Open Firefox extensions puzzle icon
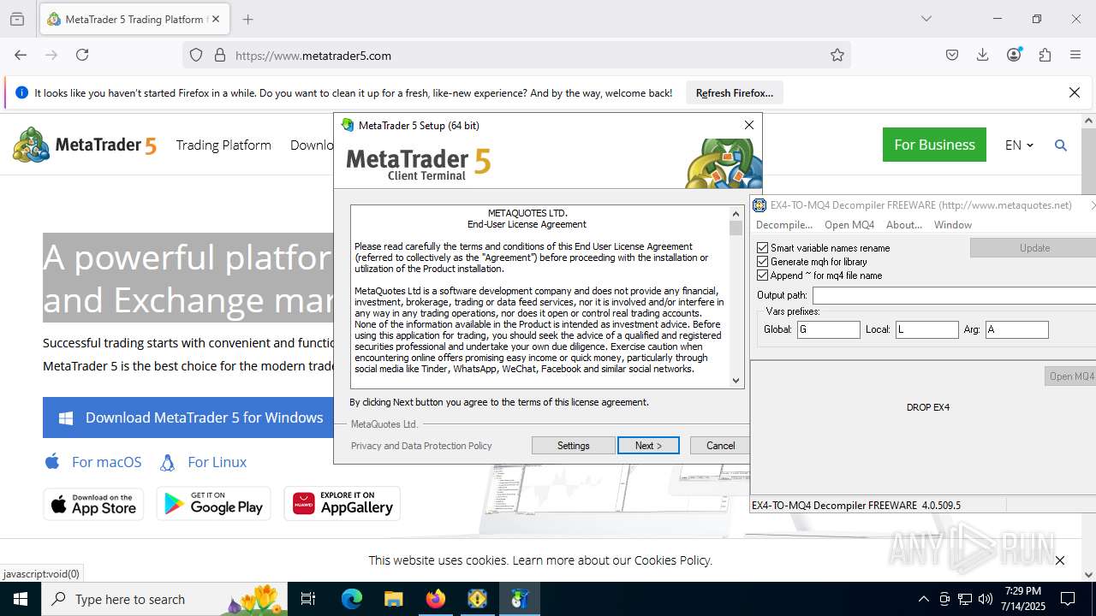This screenshot has width=1096, height=616. pyautogui.click(x=1045, y=55)
